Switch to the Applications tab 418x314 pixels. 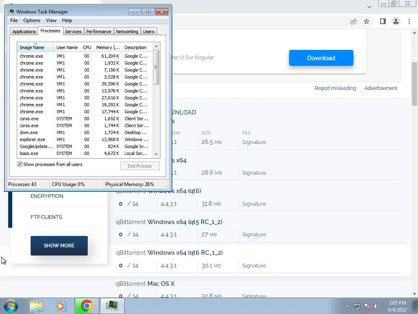(24, 31)
